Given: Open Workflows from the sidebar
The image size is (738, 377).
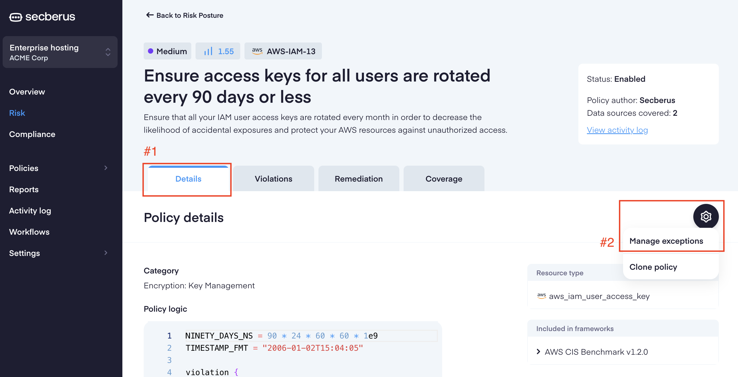Looking at the screenshot, I should point(29,232).
